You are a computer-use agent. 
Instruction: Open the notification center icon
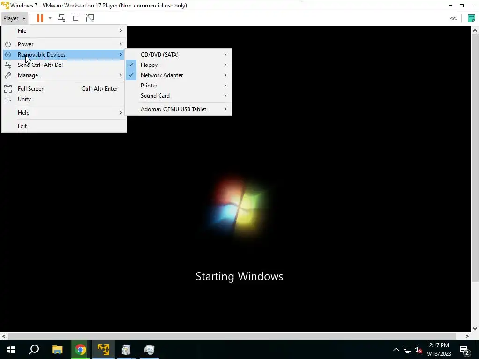coord(464,350)
